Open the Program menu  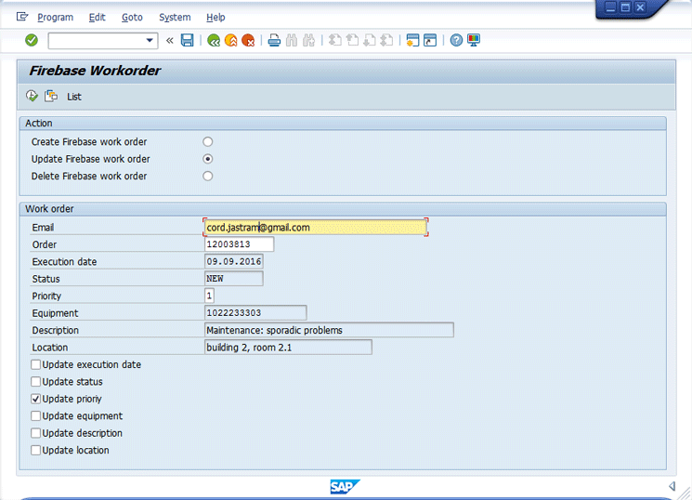(55, 18)
